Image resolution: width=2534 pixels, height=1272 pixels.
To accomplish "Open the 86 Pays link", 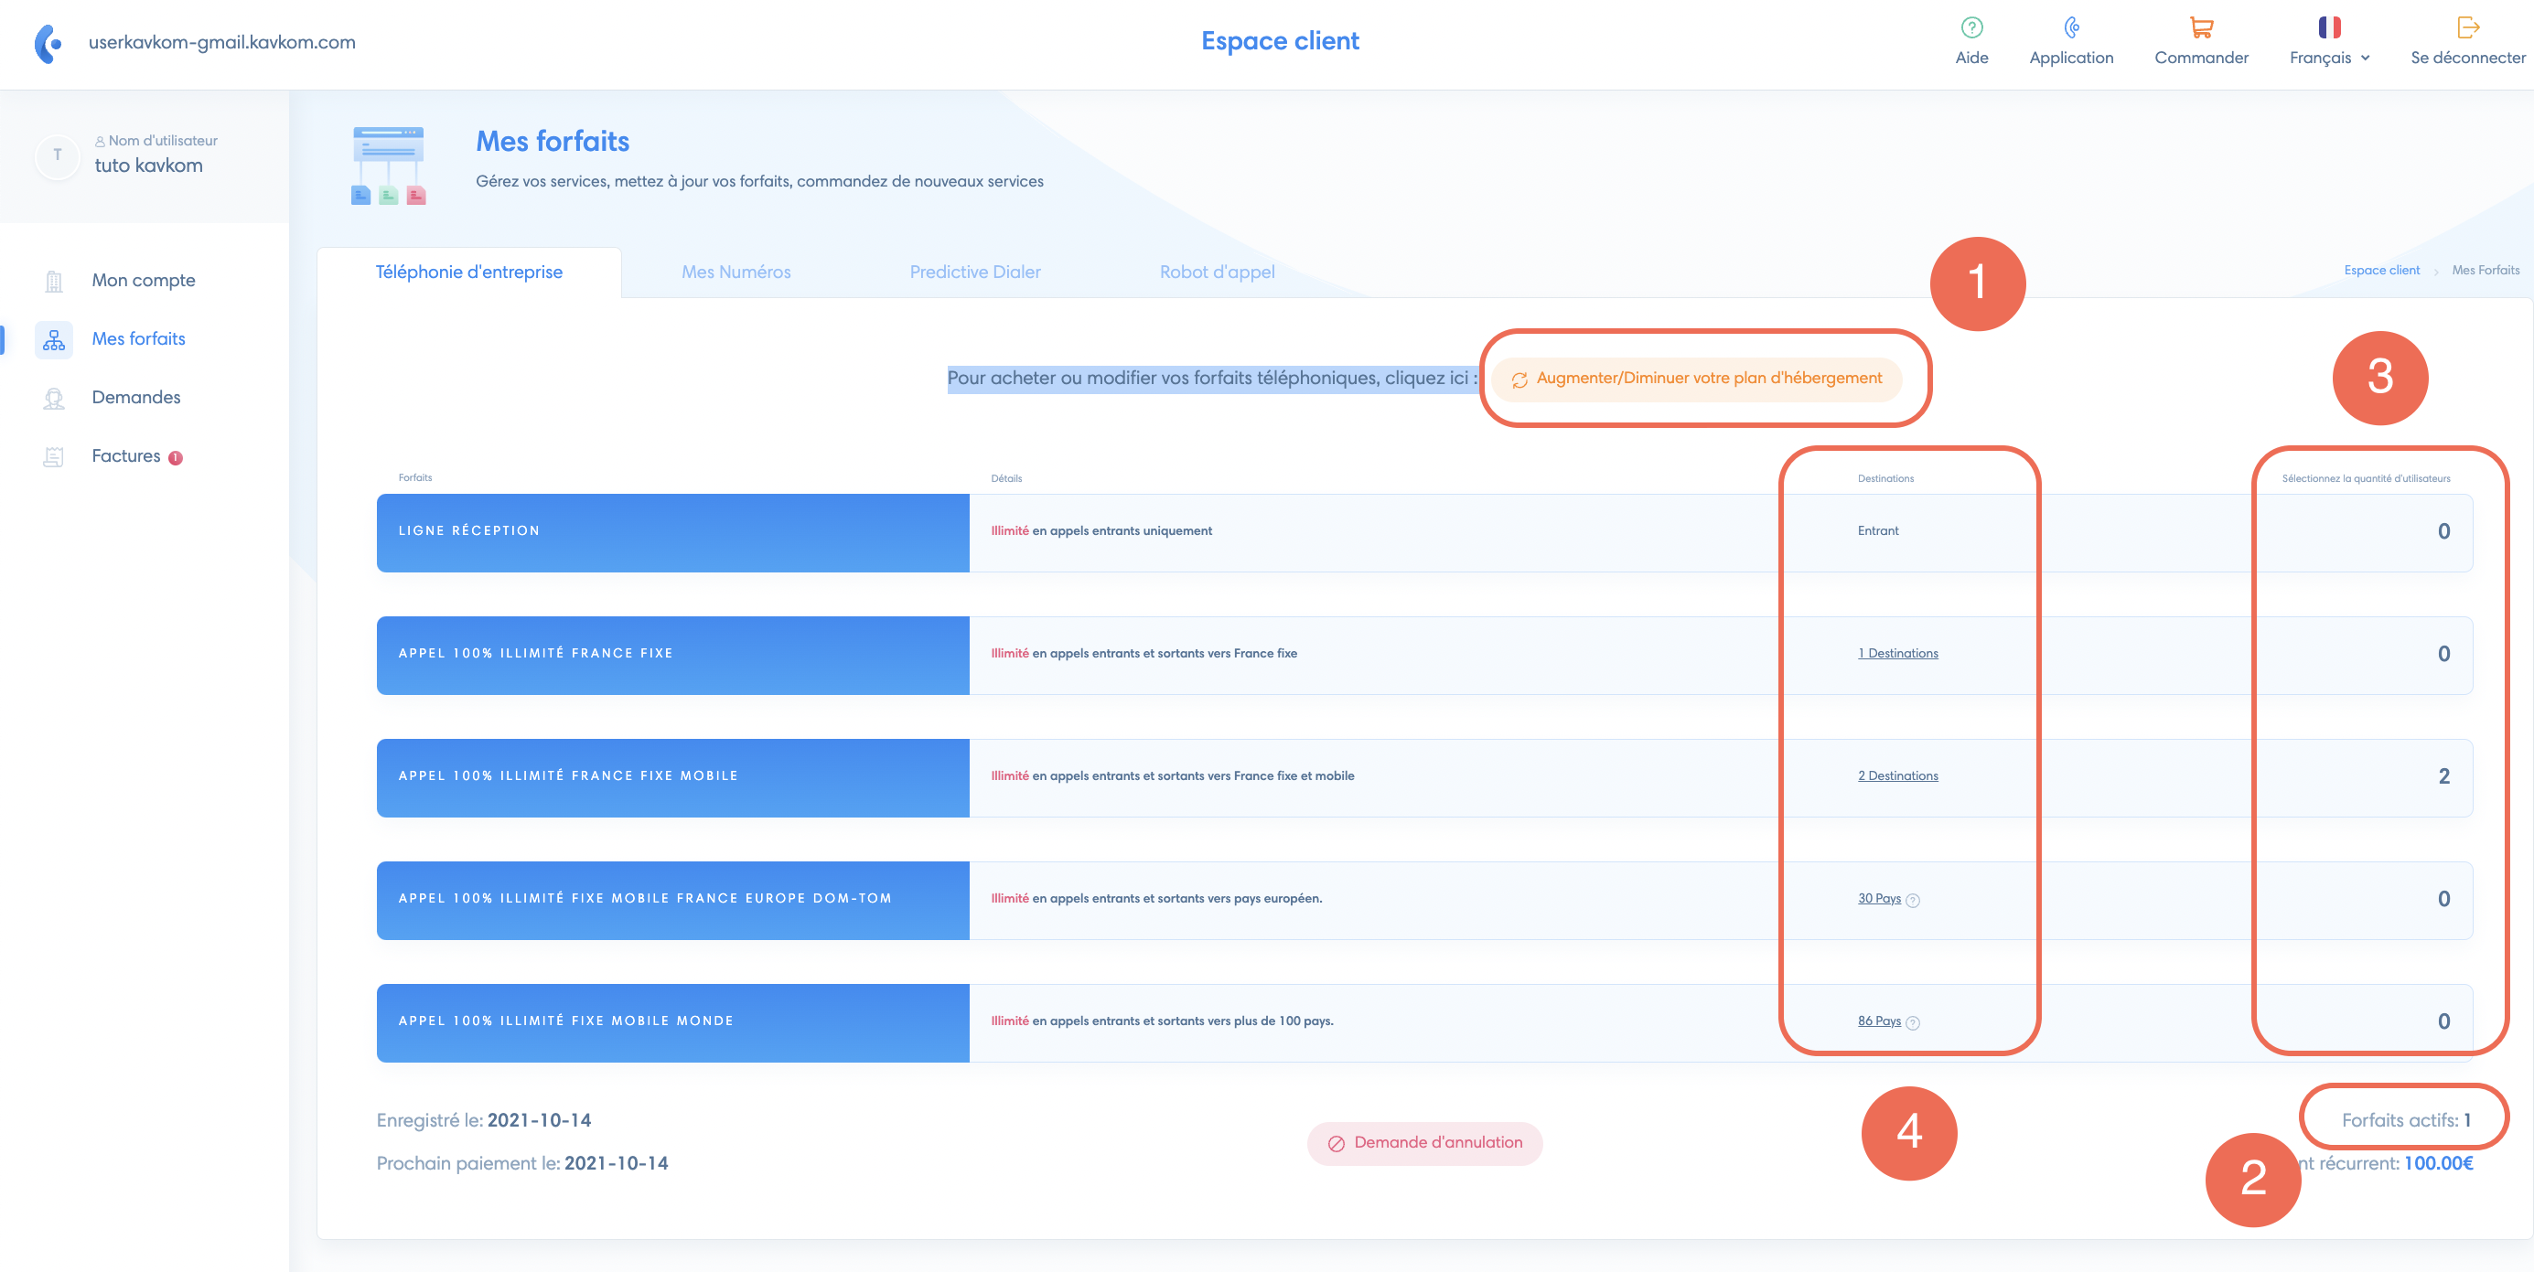I will click(1879, 1021).
